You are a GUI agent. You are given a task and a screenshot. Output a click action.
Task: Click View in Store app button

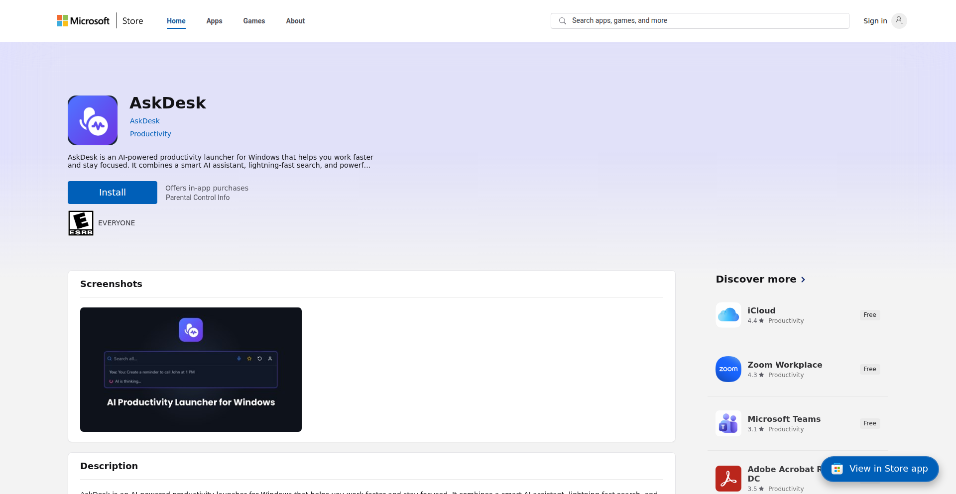pyautogui.click(x=880, y=469)
